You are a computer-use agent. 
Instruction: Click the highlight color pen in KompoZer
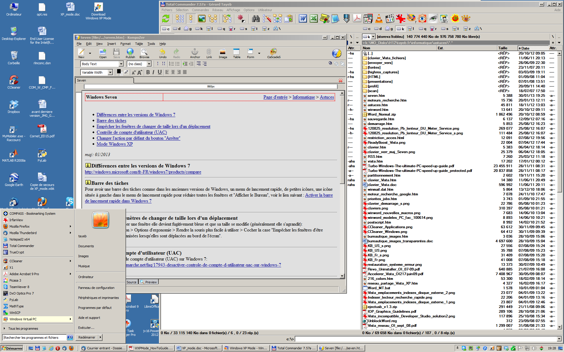pos(126,72)
